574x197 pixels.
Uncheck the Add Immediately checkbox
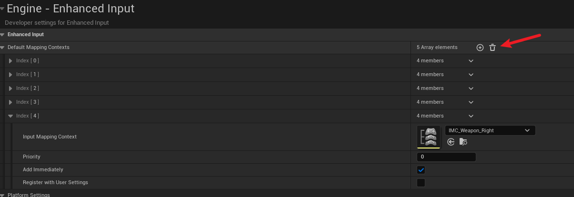[x=421, y=170]
